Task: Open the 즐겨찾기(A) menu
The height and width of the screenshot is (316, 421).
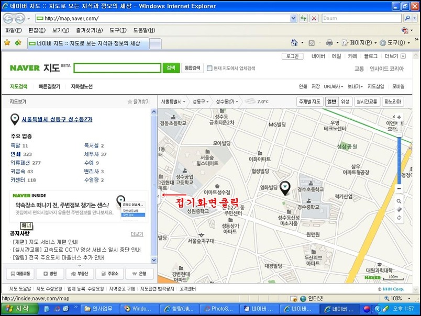Action: [89, 30]
